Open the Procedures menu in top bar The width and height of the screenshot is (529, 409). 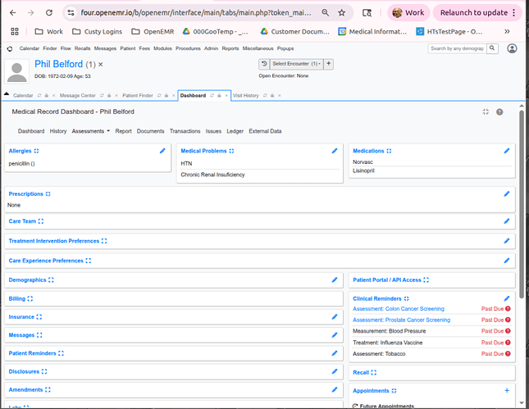[x=189, y=48]
